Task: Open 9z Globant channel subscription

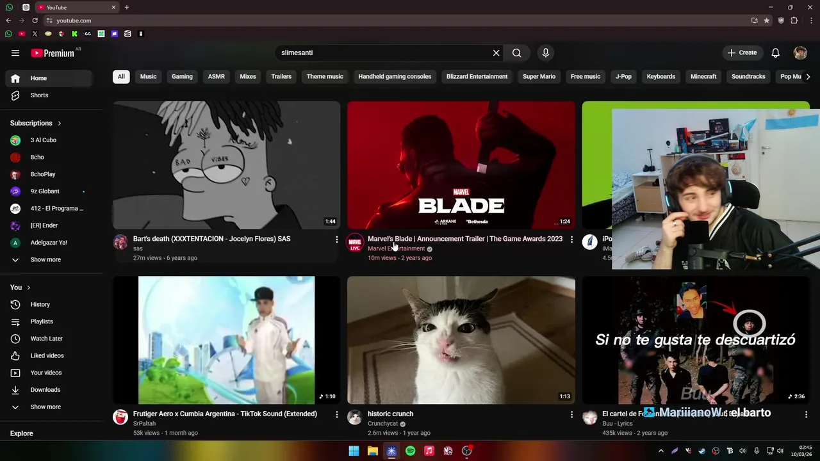Action: pyautogui.click(x=49, y=191)
